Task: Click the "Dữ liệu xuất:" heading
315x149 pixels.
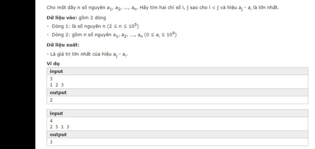Action: [63, 45]
